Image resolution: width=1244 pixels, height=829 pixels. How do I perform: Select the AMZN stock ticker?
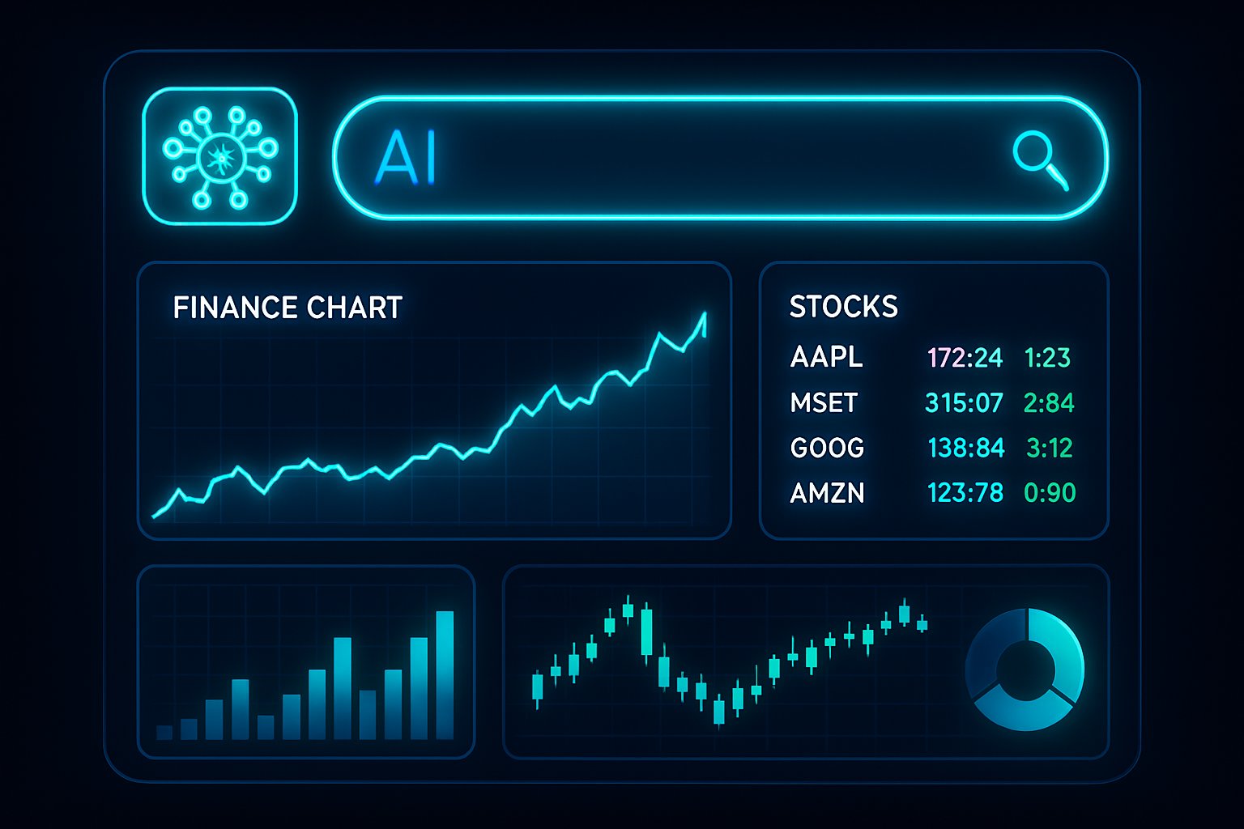point(827,493)
